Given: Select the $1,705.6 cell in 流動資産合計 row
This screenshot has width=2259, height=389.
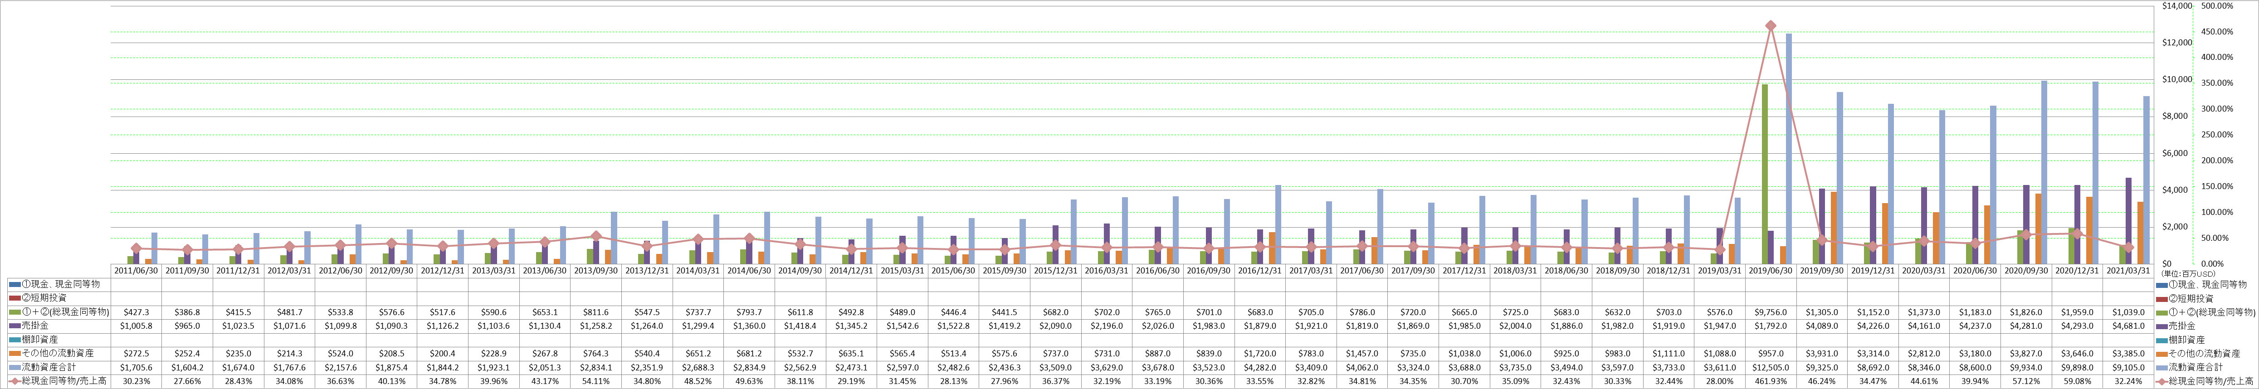Looking at the screenshot, I should click(137, 368).
